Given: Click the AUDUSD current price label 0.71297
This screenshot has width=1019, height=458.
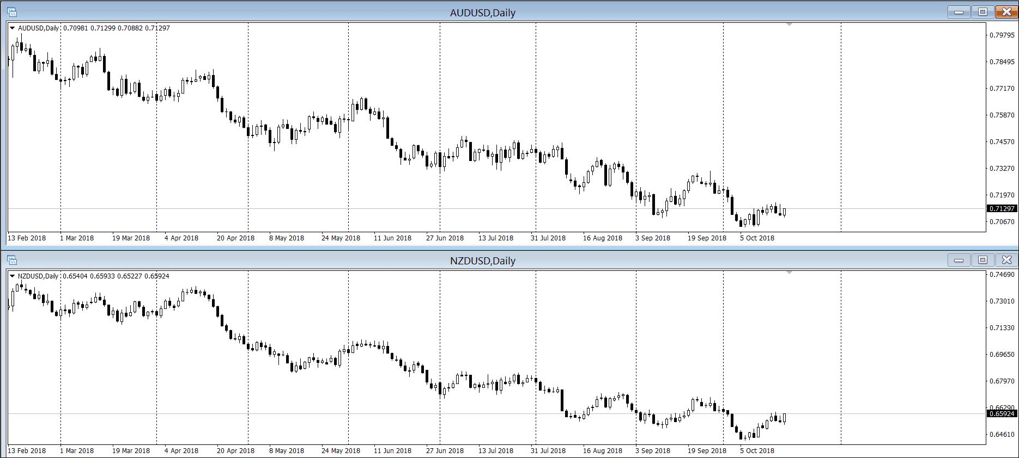Looking at the screenshot, I should tap(1002, 209).
